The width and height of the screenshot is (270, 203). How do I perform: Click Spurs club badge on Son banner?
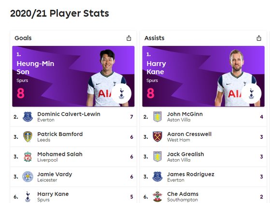coord(121,94)
